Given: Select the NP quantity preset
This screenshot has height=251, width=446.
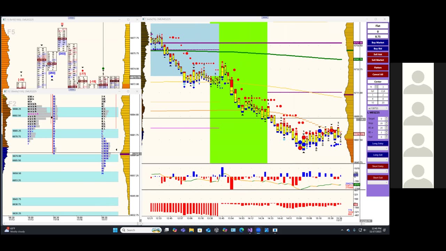Looking at the screenshot, I should coord(372,91).
